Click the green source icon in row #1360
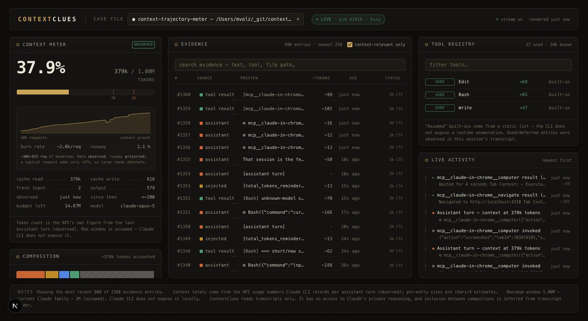 pos(201,95)
